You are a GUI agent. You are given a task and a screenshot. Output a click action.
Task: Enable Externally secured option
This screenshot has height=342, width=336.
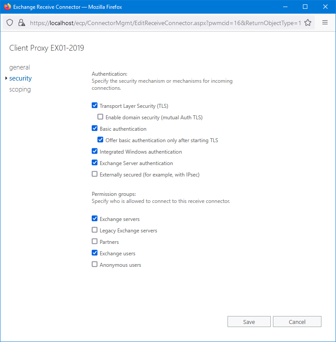pyautogui.click(x=94, y=174)
